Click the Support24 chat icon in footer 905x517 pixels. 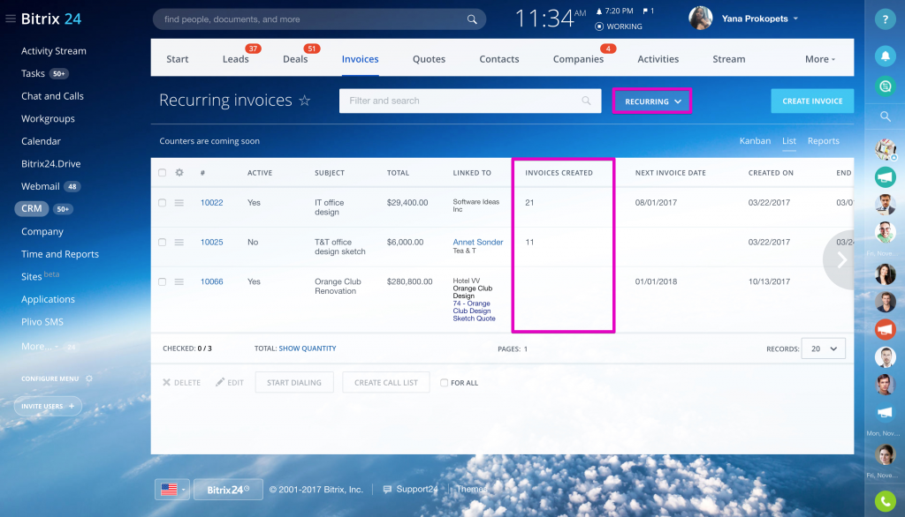(387, 490)
